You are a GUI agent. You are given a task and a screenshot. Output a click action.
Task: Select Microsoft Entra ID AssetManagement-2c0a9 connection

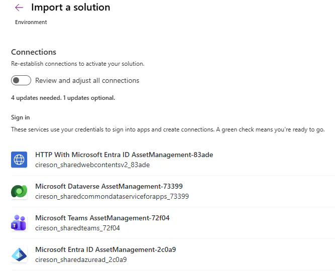point(105,250)
